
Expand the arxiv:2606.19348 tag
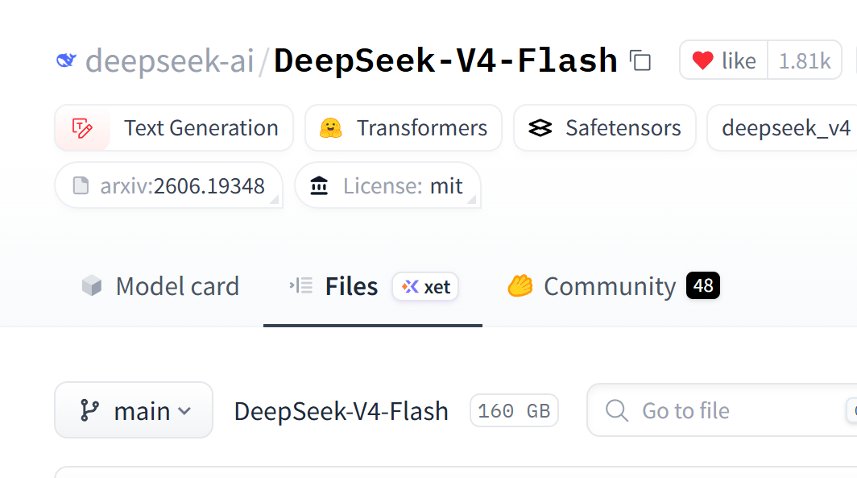pos(169,185)
